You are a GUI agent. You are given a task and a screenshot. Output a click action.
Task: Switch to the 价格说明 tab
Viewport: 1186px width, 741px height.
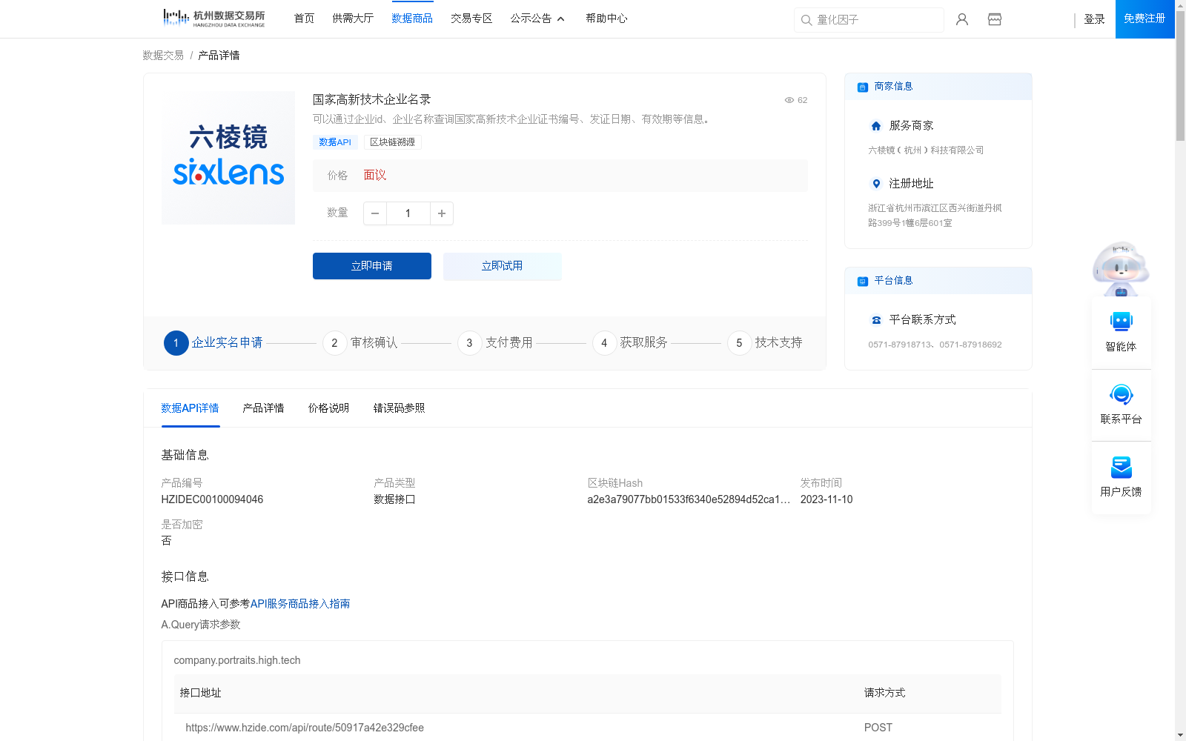(328, 408)
